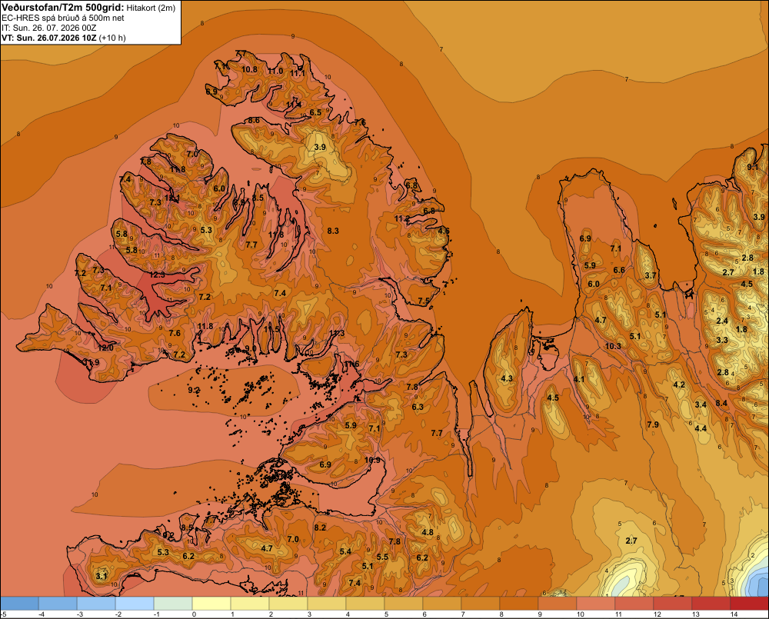Select the blue legend swatch between -5 and -4
The image size is (769, 619).
click(20, 603)
